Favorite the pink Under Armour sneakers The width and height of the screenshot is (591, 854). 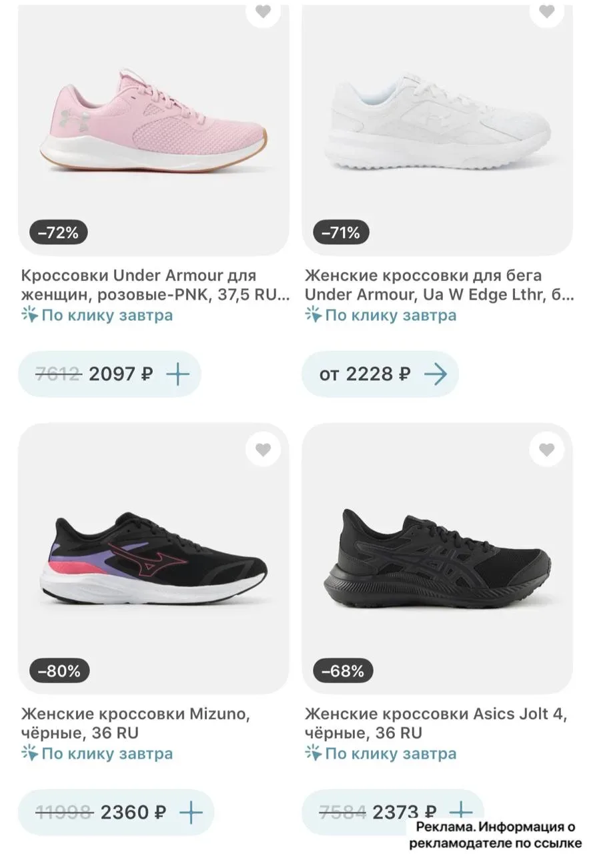click(x=263, y=11)
